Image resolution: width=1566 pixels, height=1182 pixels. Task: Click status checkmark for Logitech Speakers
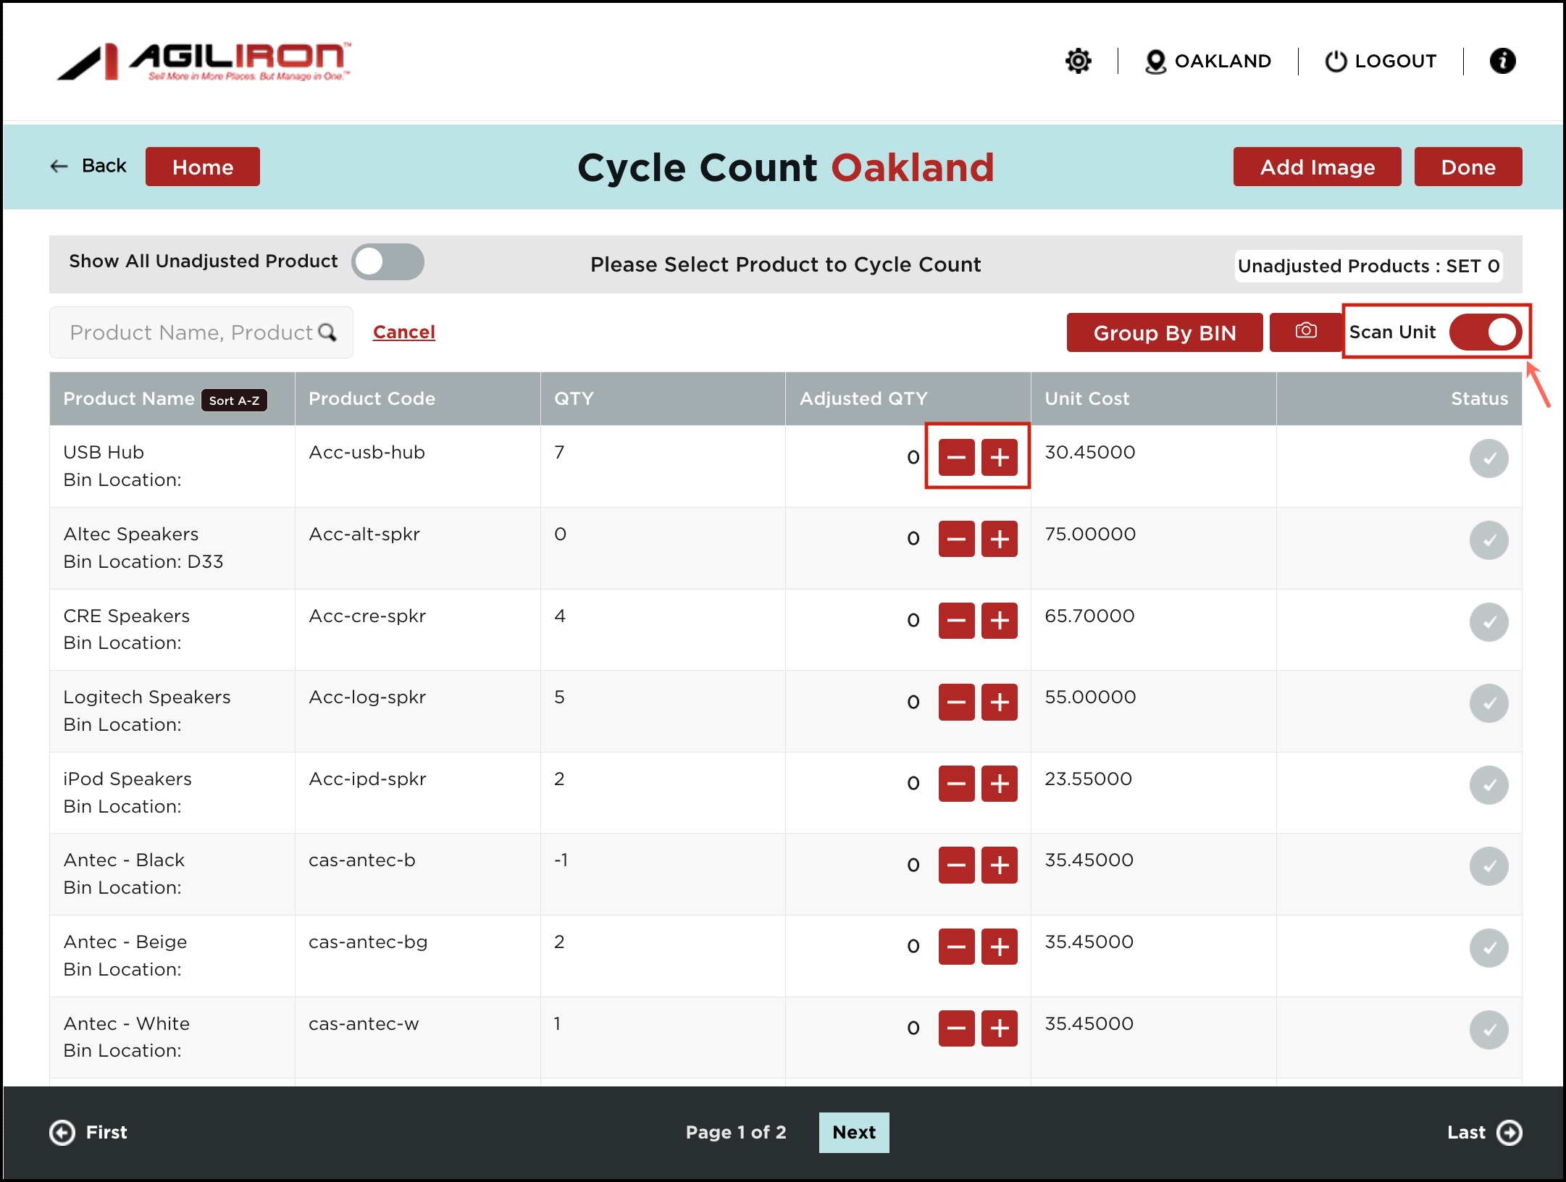[1488, 703]
